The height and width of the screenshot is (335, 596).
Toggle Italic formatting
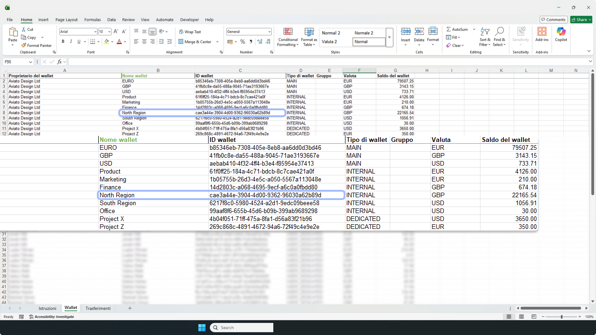71,41
